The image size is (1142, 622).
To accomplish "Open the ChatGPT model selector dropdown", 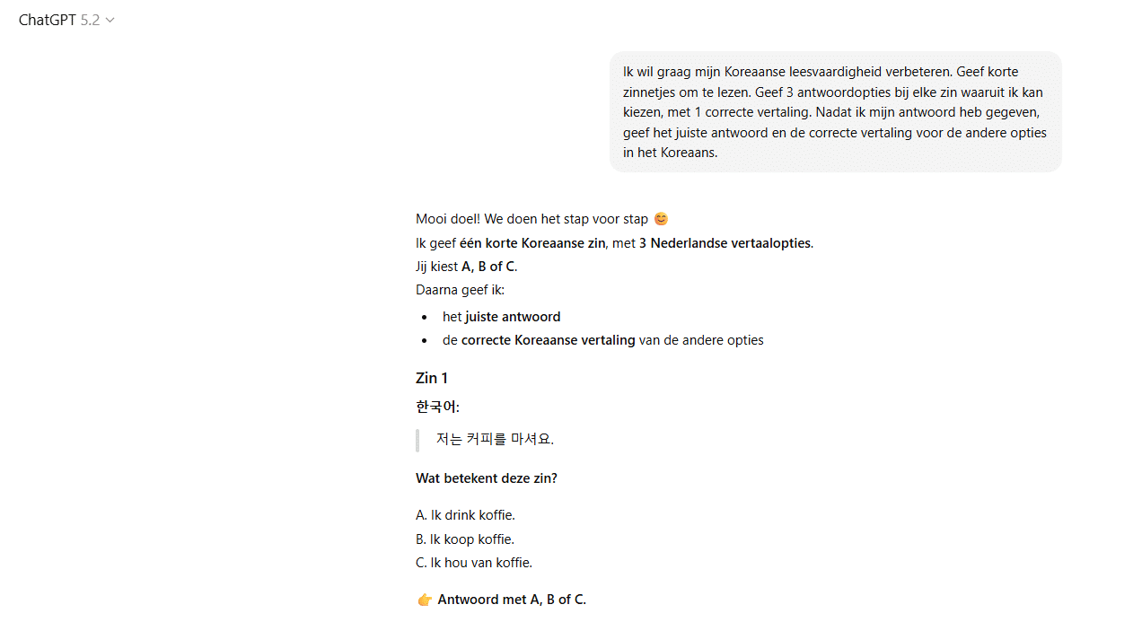I will [66, 20].
